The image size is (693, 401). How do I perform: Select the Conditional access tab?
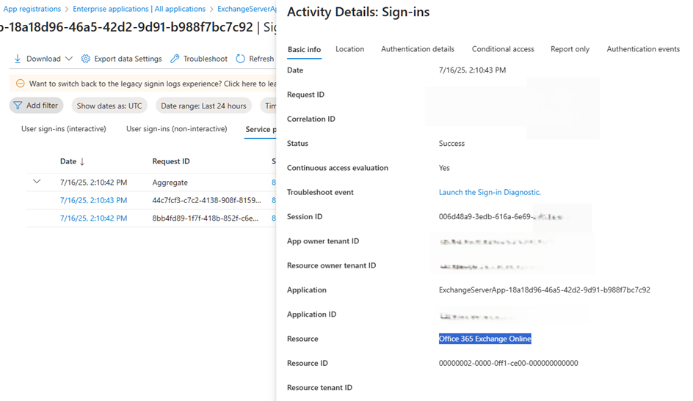(x=503, y=49)
